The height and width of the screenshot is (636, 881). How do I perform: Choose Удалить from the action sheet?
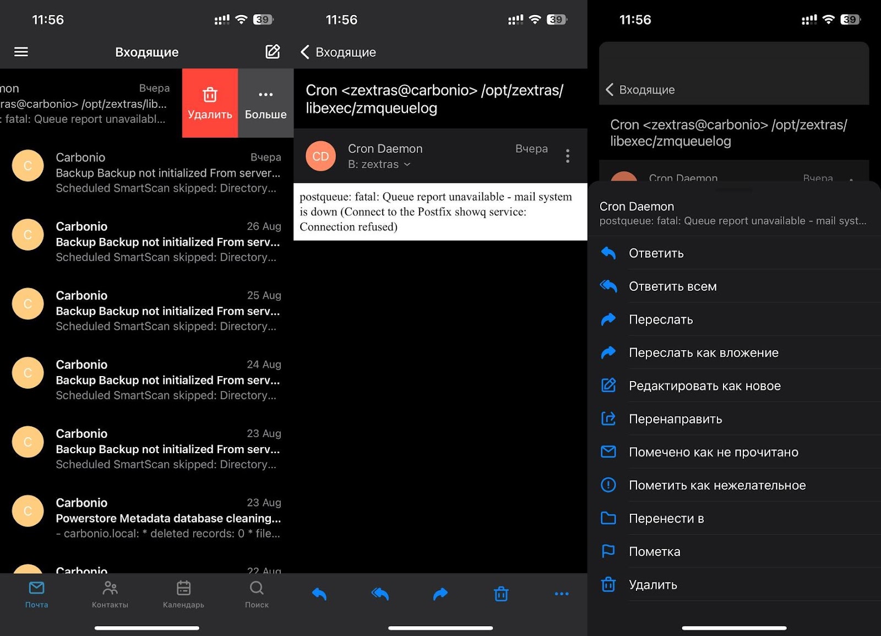click(735, 584)
